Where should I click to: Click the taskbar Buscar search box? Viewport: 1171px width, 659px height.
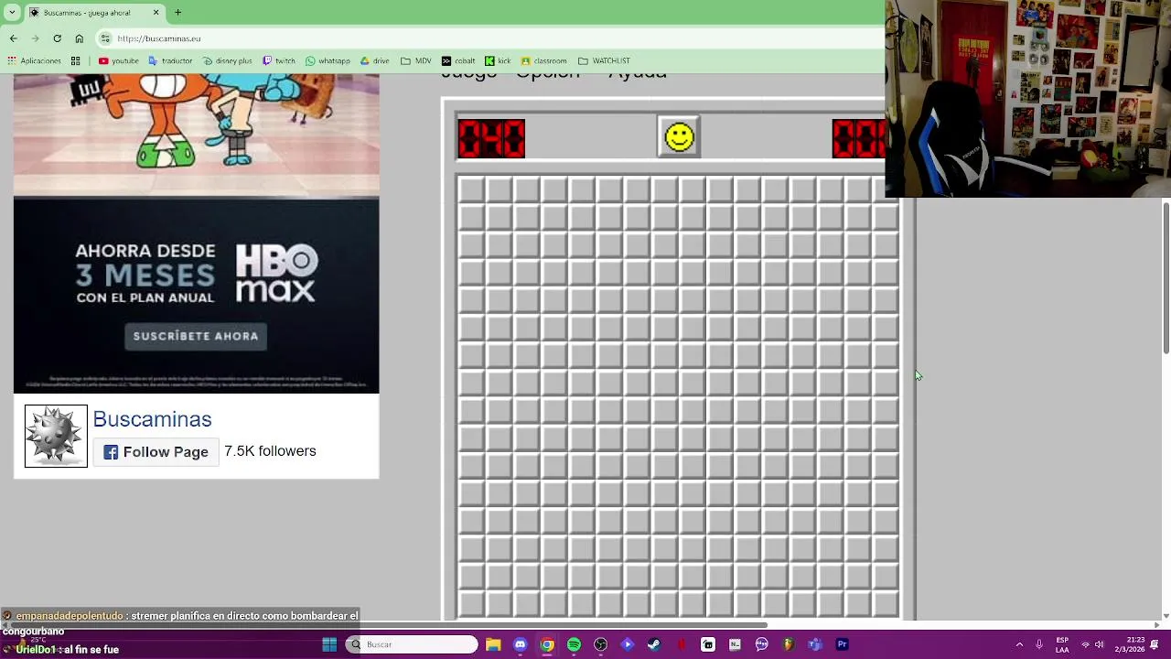411,644
